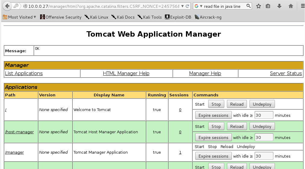Expire sessions for Tomcat Manager Application
The width and height of the screenshot is (305, 169).
pyautogui.click(x=213, y=156)
